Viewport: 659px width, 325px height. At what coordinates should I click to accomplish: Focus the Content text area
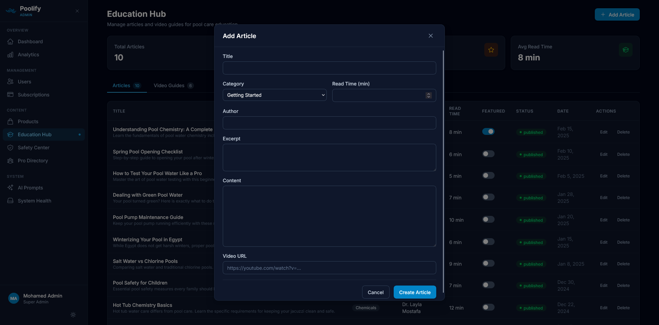(329, 216)
